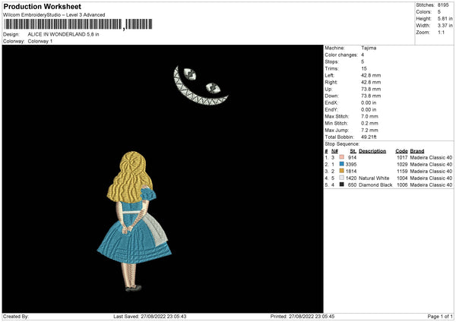Screen dimensions: 456x322
Task: Click the 'Colorway 1' value
Action: (40, 41)
